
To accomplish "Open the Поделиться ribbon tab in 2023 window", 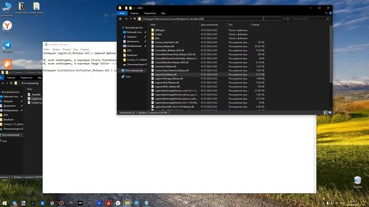I will point(150,13).
